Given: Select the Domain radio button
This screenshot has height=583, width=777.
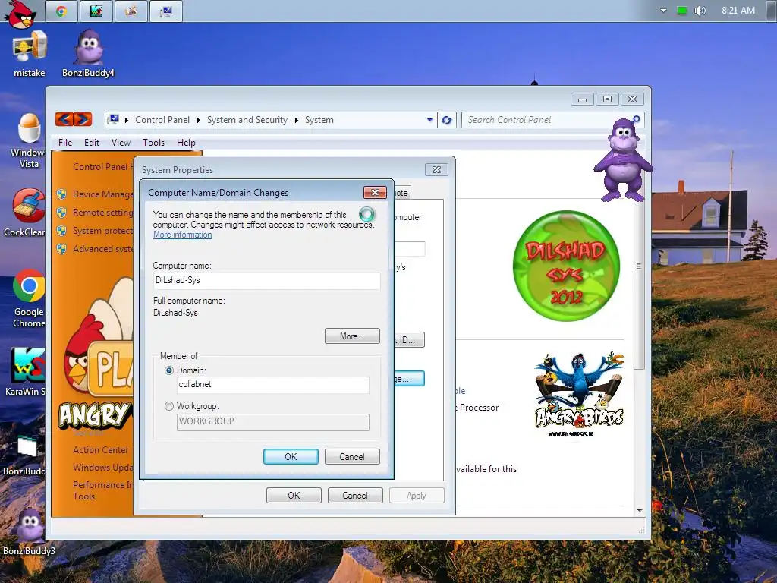Looking at the screenshot, I should [x=169, y=370].
